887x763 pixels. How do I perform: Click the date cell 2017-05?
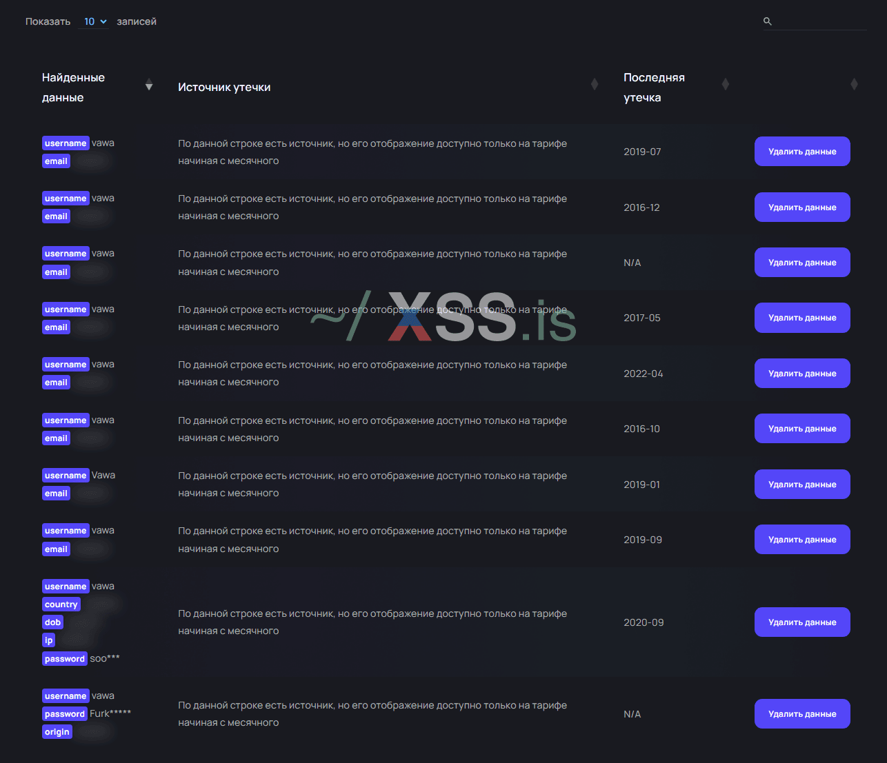pos(642,318)
